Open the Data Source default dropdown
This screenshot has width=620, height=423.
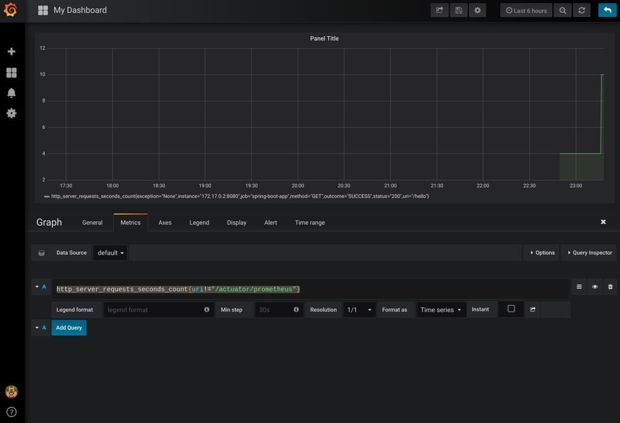[110, 253]
